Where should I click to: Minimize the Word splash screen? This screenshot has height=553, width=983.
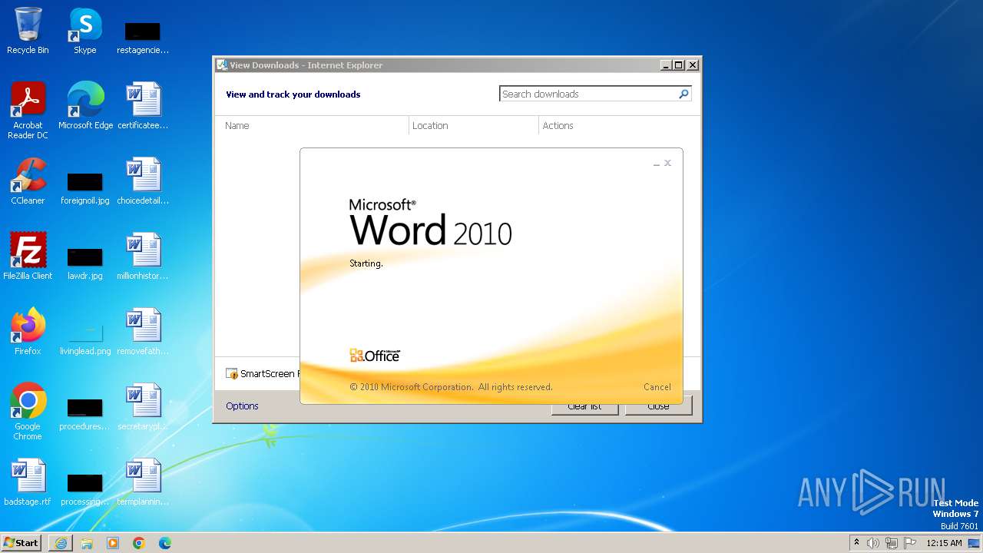(657, 164)
